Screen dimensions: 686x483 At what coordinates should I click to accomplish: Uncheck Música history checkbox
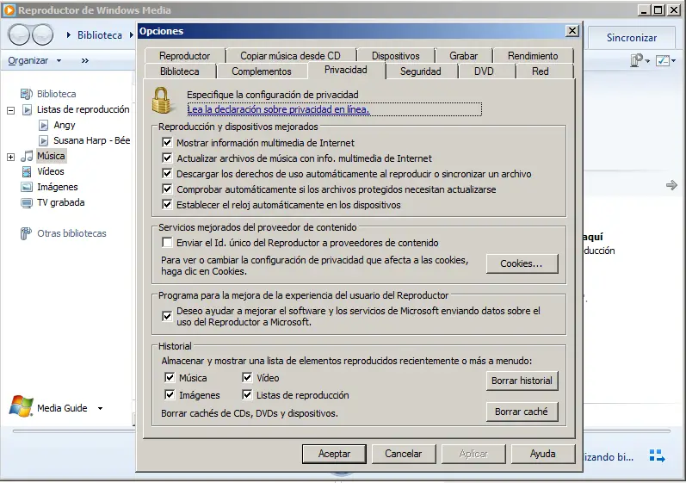click(x=170, y=377)
